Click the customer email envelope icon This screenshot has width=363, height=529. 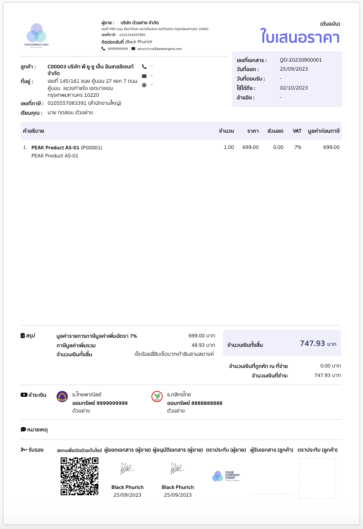pos(144,76)
